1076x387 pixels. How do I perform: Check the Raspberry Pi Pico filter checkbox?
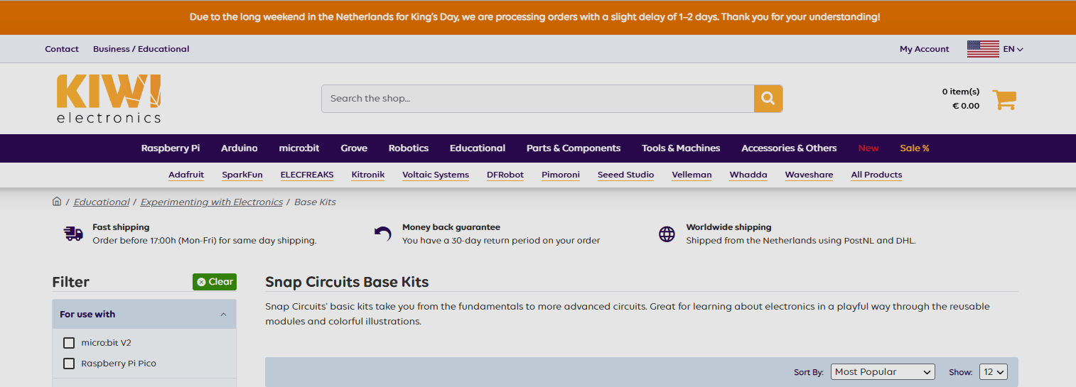[69, 364]
